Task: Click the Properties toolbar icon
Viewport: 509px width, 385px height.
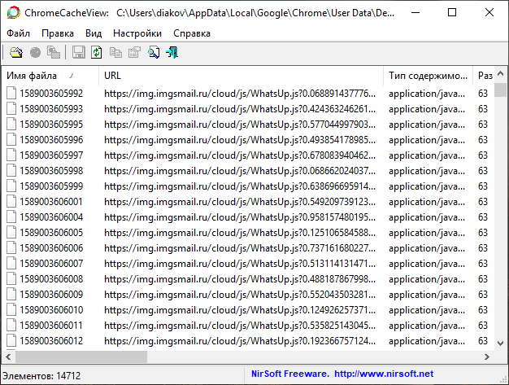Action: (x=134, y=52)
